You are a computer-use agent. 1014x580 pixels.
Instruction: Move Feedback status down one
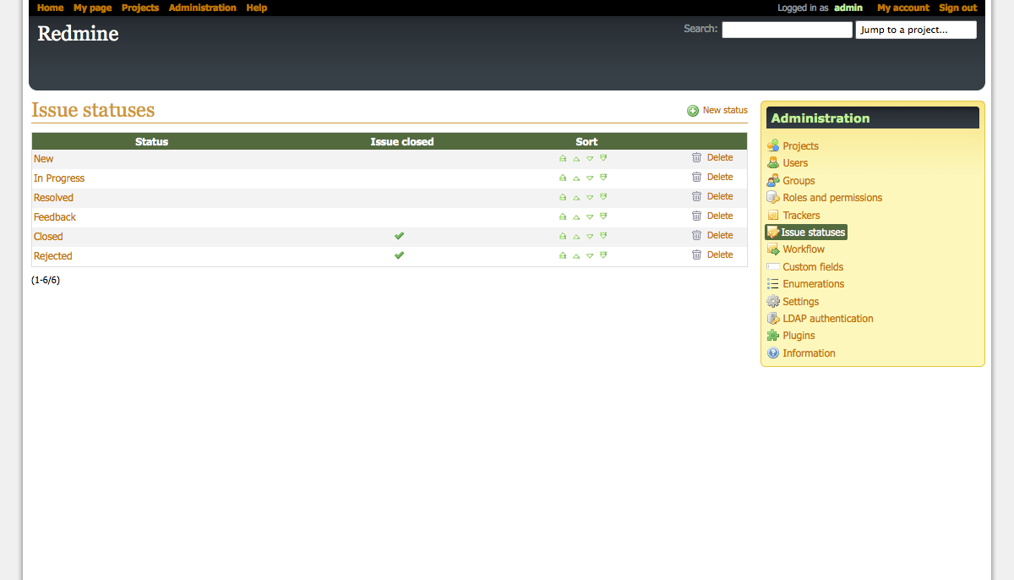(x=590, y=216)
